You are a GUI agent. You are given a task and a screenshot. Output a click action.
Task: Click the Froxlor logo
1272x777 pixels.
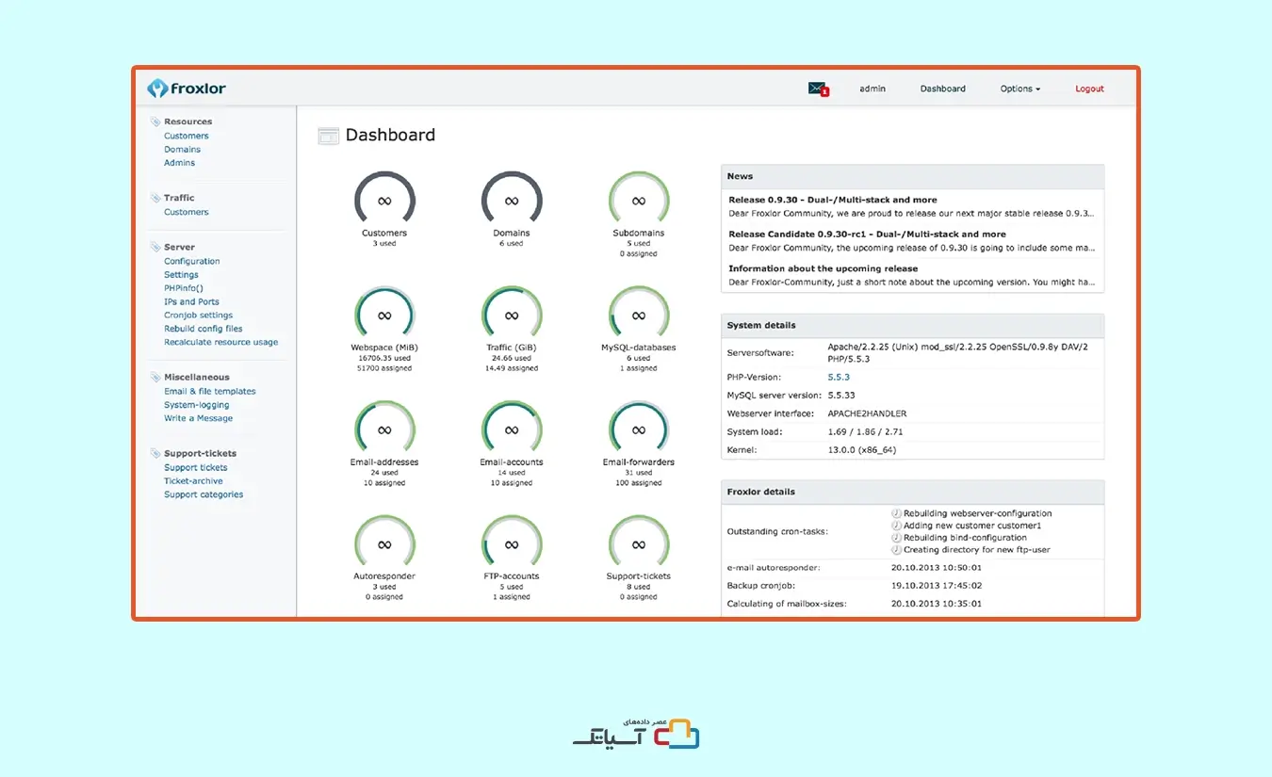coord(187,89)
